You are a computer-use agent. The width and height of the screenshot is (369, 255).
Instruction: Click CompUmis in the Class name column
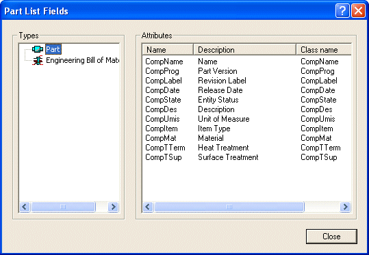(x=318, y=119)
